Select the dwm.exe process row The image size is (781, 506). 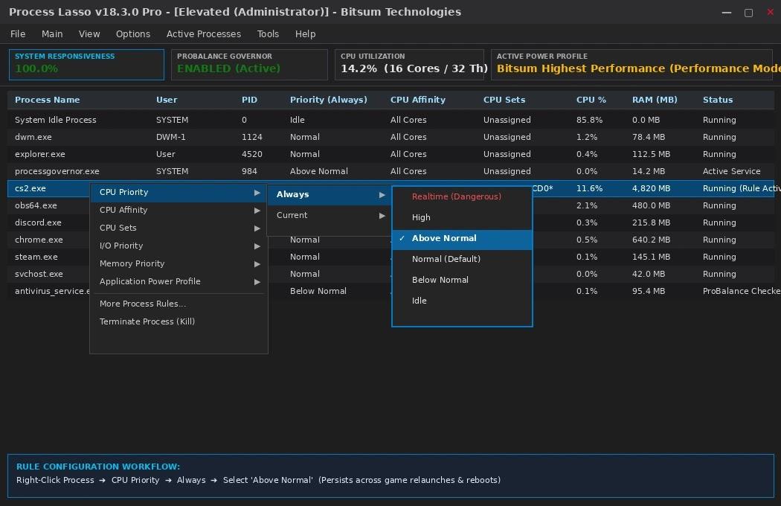[x=390, y=137]
